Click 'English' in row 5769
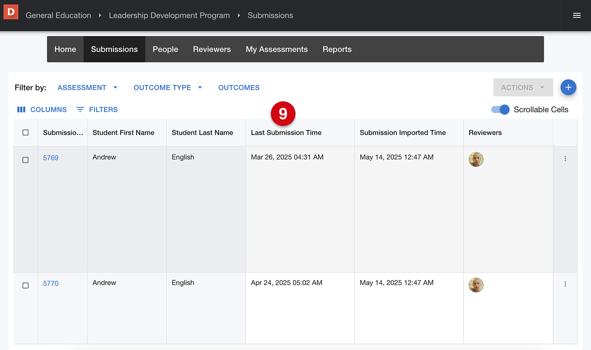Image resolution: width=591 pixels, height=350 pixels. tap(183, 157)
